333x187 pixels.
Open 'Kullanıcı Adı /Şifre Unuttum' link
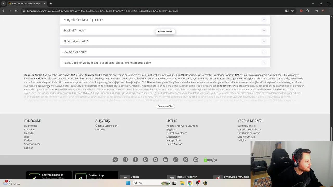pos(182,126)
